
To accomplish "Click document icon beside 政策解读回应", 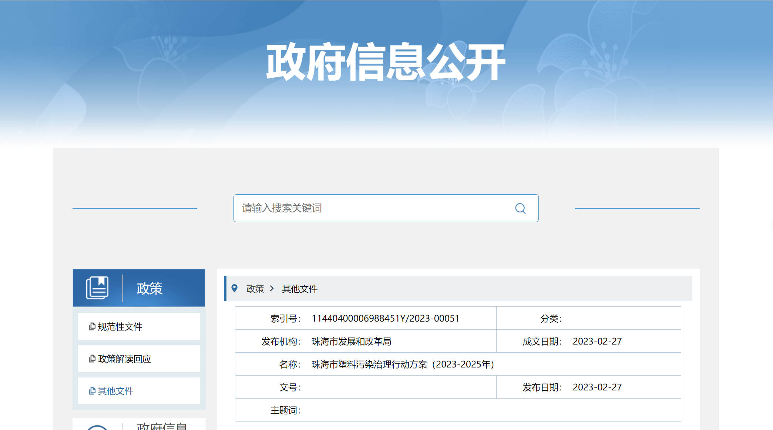I will point(92,359).
